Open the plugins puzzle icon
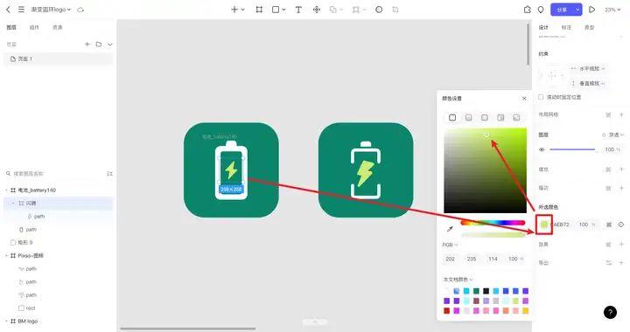 click(x=527, y=10)
